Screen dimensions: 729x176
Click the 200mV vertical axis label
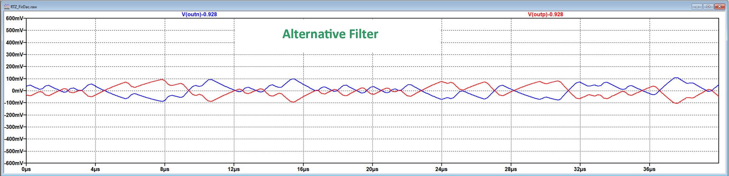tap(15, 67)
